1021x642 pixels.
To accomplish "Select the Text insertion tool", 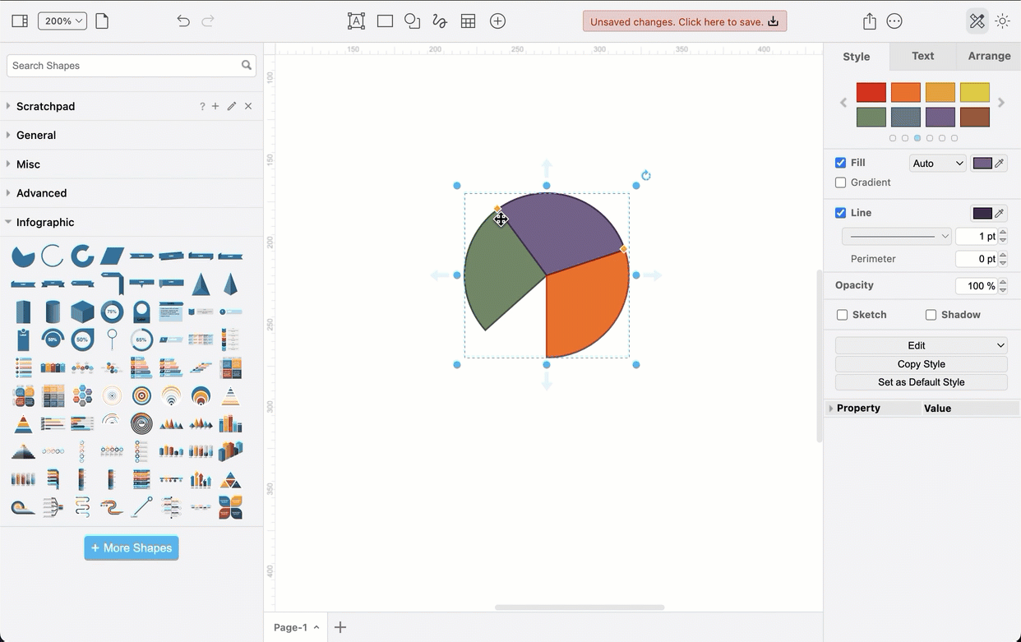I will [356, 21].
